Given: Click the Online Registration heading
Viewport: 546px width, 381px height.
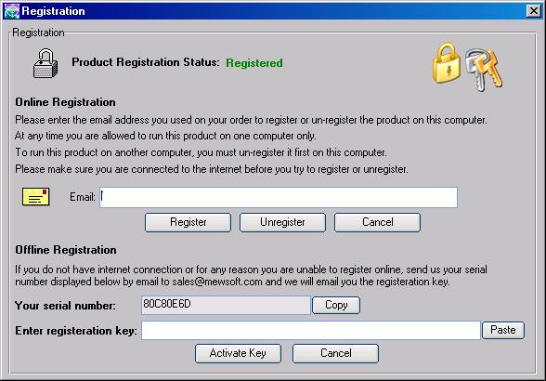Looking at the screenshot, I should 65,102.
